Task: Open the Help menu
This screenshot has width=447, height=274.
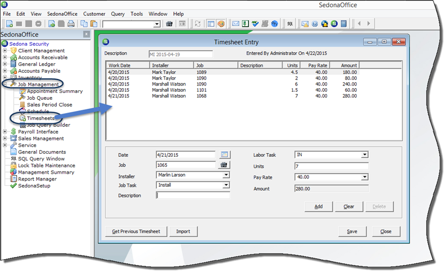Action: tap(179, 14)
